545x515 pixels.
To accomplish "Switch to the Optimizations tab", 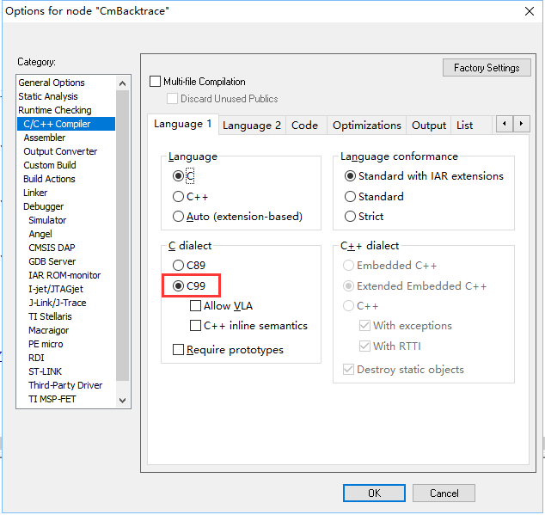I will click(x=366, y=126).
